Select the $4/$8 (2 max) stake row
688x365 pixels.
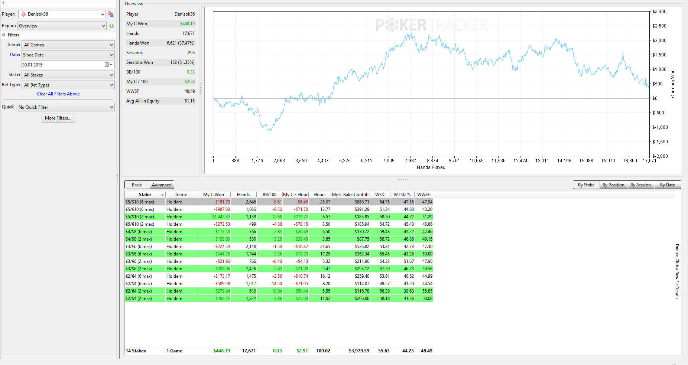tap(279, 239)
